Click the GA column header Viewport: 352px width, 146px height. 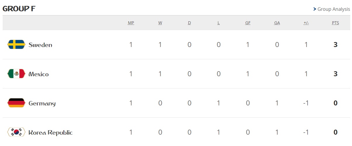point(277,23)
